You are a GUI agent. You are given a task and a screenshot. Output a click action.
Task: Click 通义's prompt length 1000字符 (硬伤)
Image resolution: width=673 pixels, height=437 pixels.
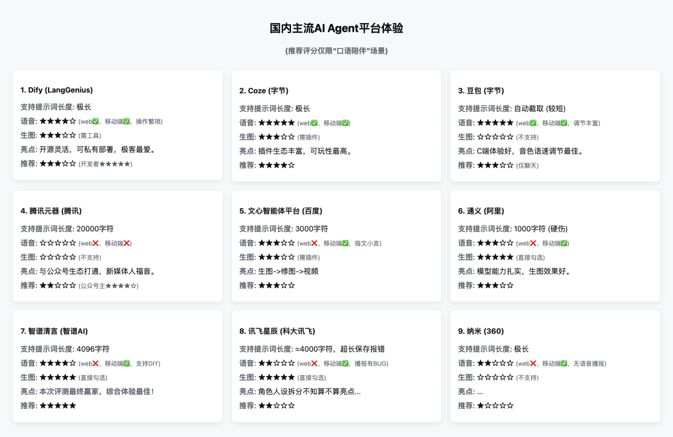[x=541, y=229]
